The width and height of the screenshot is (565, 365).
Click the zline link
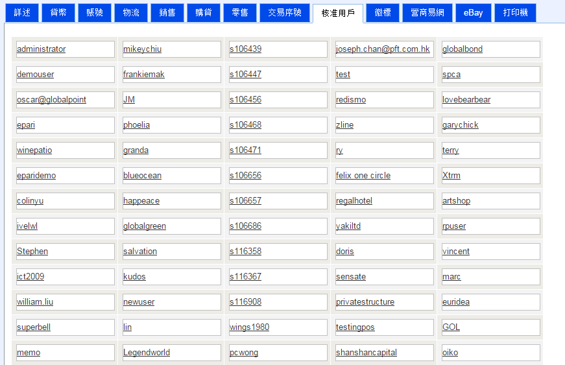345,125
